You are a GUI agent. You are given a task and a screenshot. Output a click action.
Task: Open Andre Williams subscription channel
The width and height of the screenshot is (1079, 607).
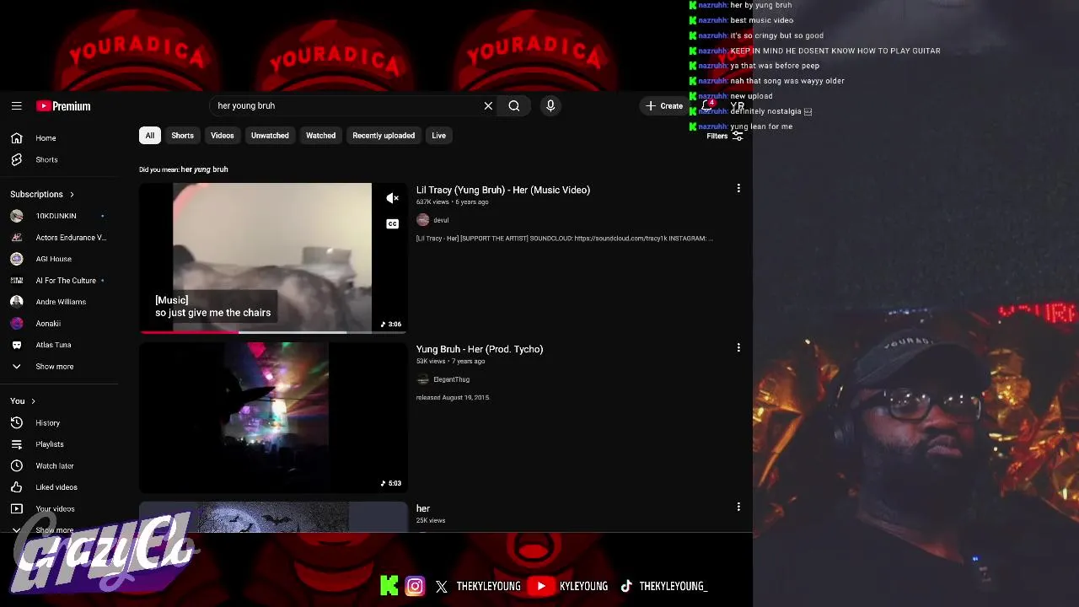[59, 302]
